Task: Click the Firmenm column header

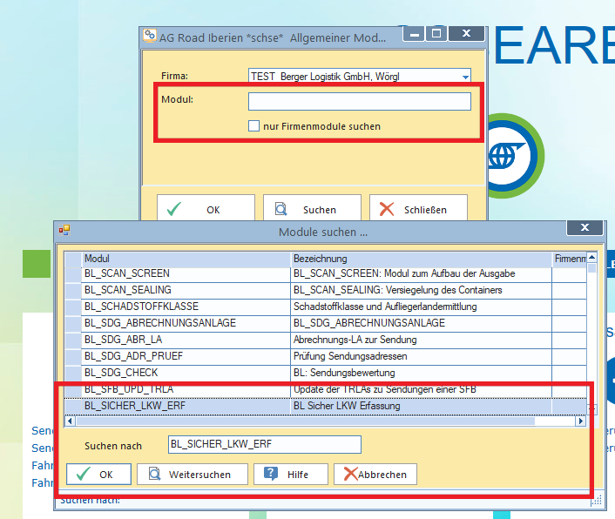Action: 569,259
